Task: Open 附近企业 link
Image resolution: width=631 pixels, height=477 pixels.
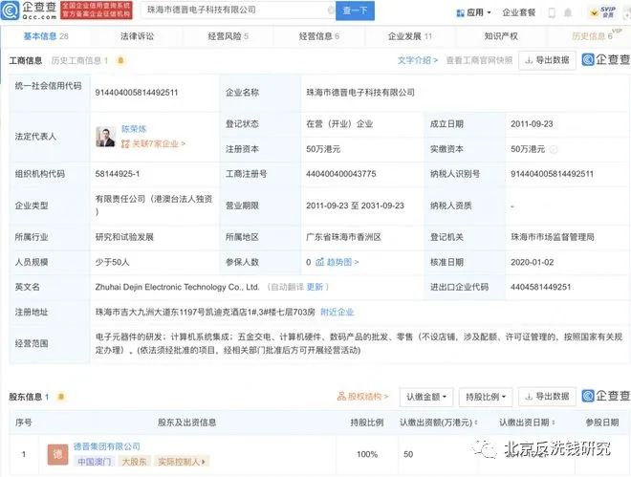Action: 337,312
